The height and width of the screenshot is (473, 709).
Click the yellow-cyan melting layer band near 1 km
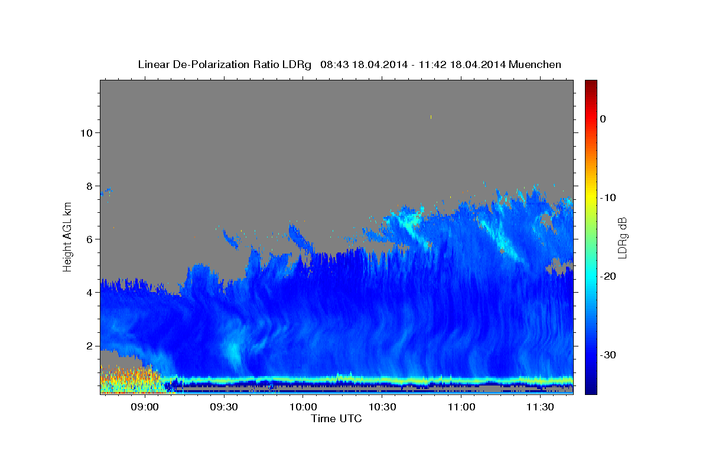click(x=369, y=379)
